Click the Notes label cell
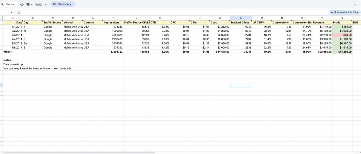The width and height of the screenshot is (361, 154). (x=13, y=60)
